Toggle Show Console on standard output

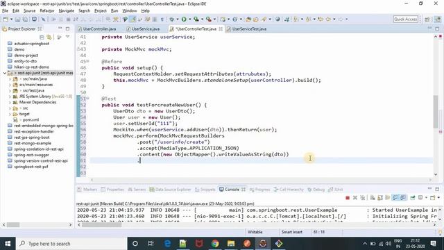[x=395, y=197]
